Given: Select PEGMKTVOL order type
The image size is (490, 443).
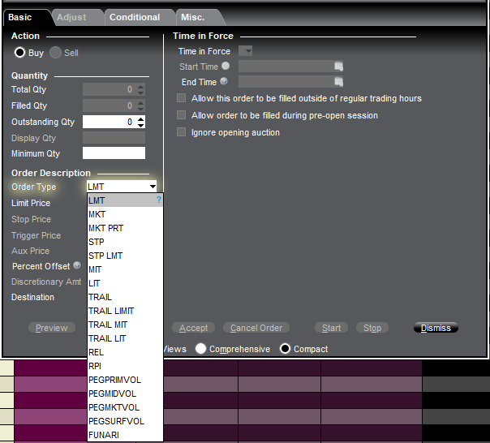Looking at the screenshot, I should pyautogui.click(x=125, y=407).
